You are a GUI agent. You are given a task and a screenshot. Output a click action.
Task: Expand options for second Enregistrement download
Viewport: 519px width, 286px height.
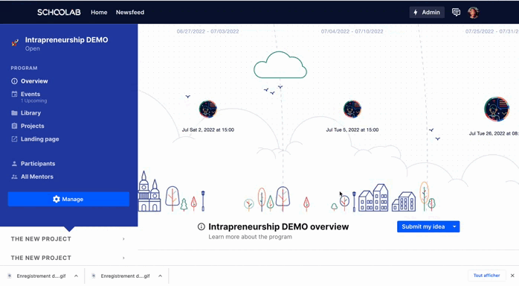[x=160, y=276]
